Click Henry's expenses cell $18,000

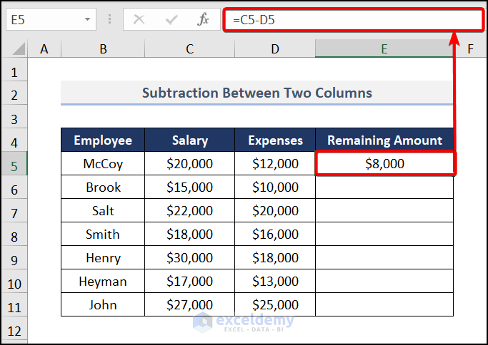point(275,258)
